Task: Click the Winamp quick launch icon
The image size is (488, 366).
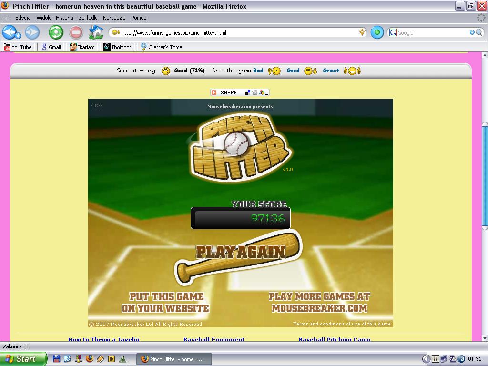Action: click(x=101, y=359)
